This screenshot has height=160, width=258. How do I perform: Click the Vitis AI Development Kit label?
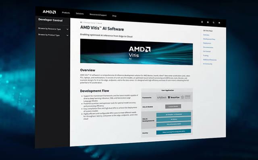click(x=148, y=120)
